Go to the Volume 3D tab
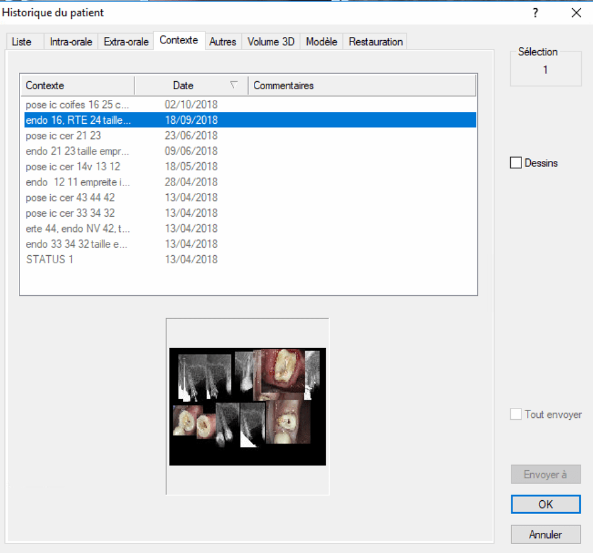 [271, 42]
